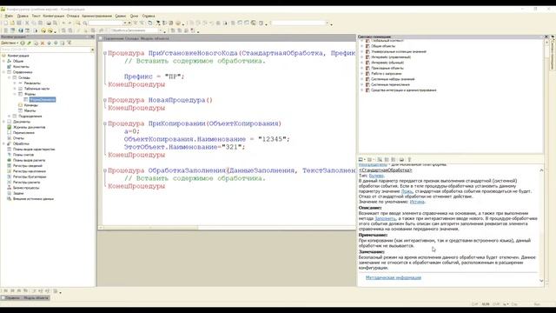Open the Текст menu

(x=36, y=16)
